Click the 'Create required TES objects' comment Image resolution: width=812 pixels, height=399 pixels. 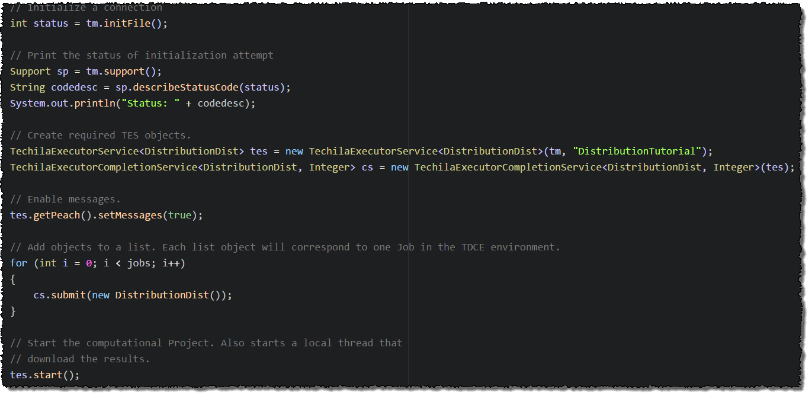101,135
